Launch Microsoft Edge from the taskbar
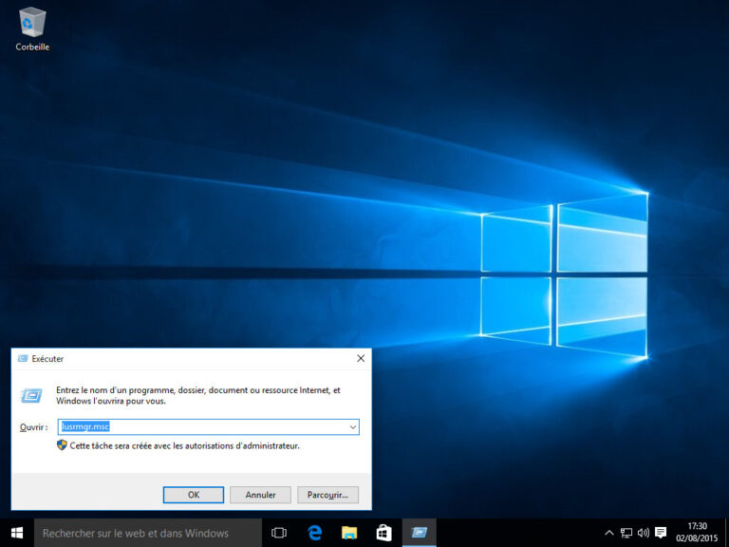The height and width of the screenshot is (547, 729). tap(315, 533)
